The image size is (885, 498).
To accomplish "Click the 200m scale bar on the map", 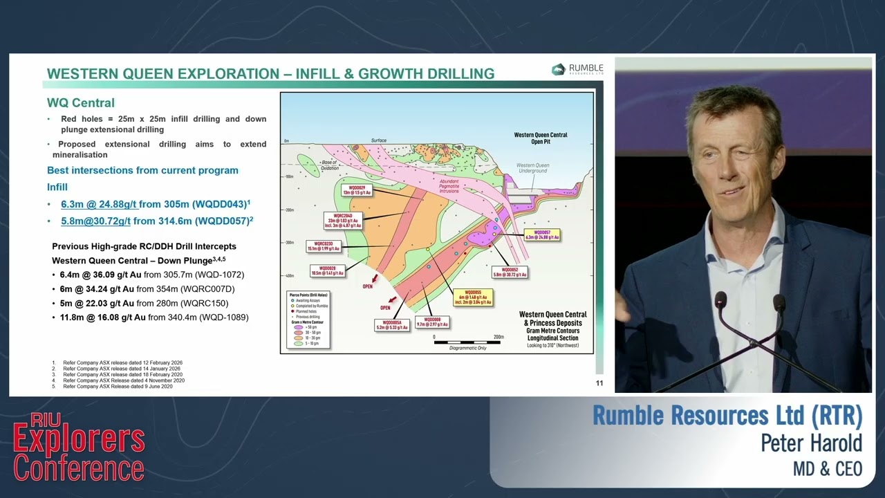I will [x=468, y=342].
